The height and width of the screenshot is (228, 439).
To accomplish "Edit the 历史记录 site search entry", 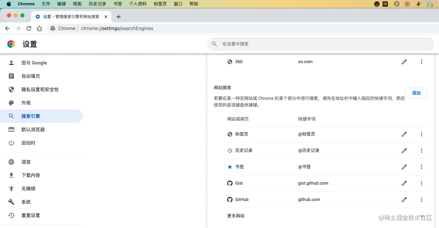I will [x=404, y=151].
